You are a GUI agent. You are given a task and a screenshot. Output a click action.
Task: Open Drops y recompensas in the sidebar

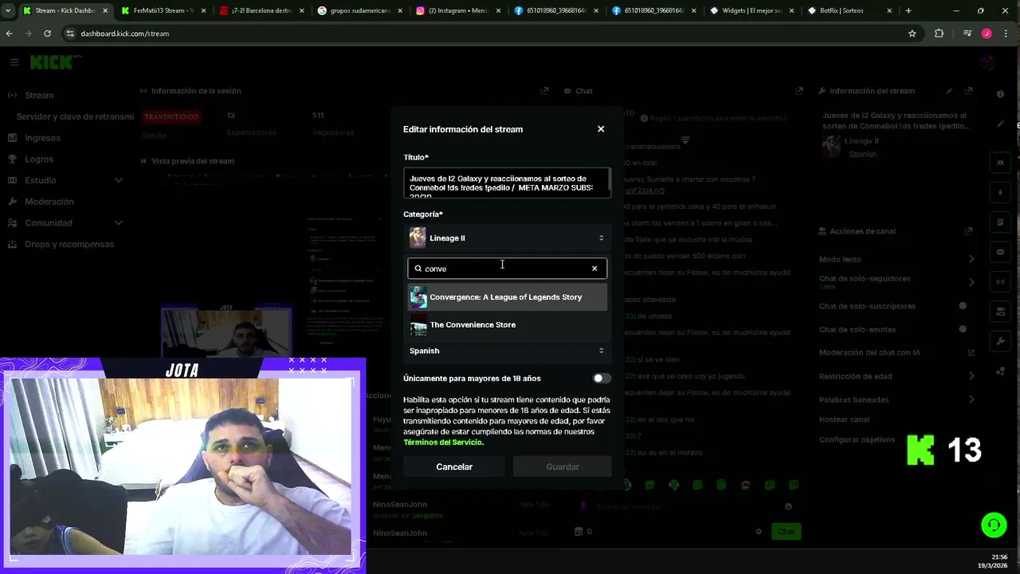[x=69, y=245]
